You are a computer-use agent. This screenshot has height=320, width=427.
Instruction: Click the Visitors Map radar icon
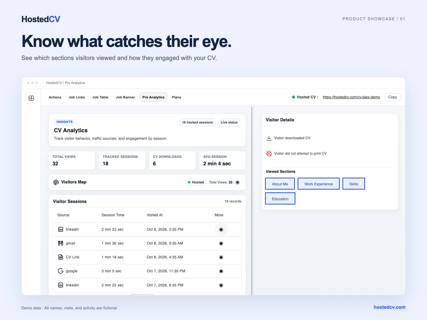56,182
